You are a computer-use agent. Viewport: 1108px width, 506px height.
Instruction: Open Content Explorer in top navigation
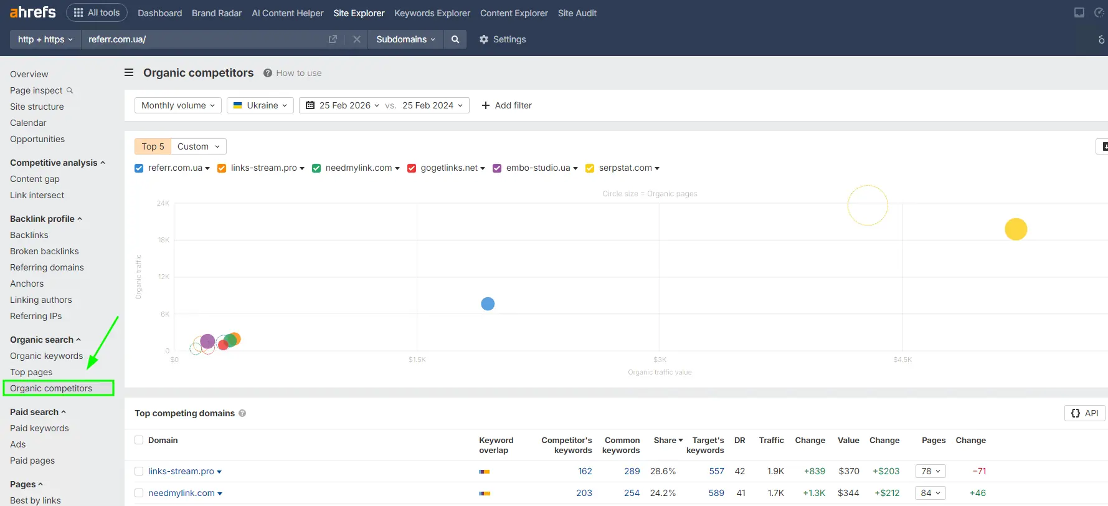(x=514, y=13)
